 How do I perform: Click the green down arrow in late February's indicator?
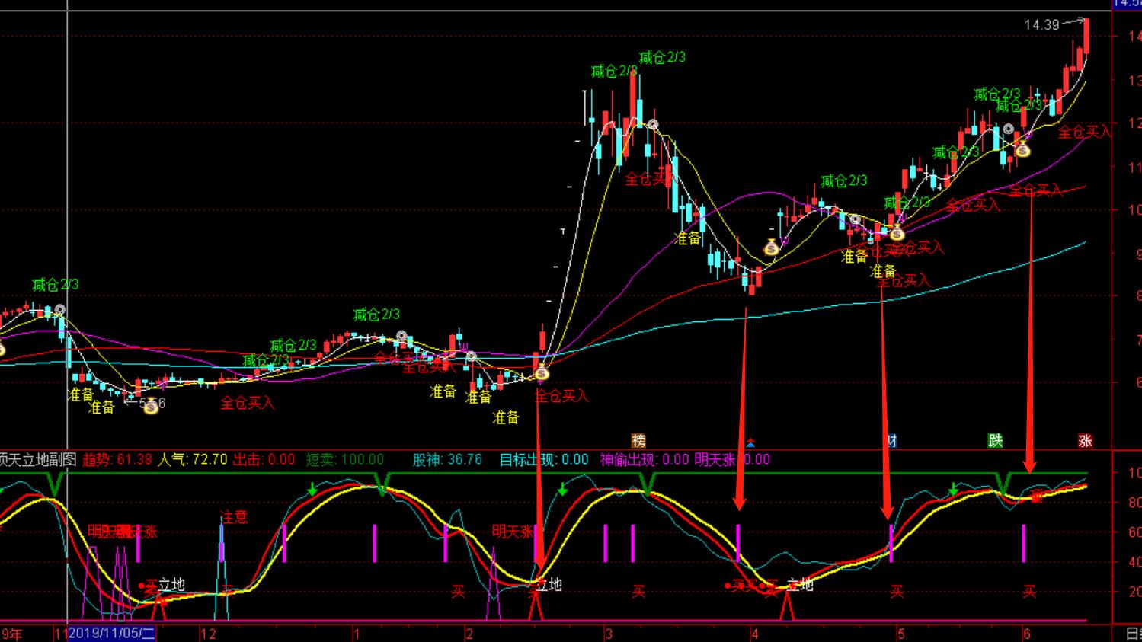click(x=562, y=488)
